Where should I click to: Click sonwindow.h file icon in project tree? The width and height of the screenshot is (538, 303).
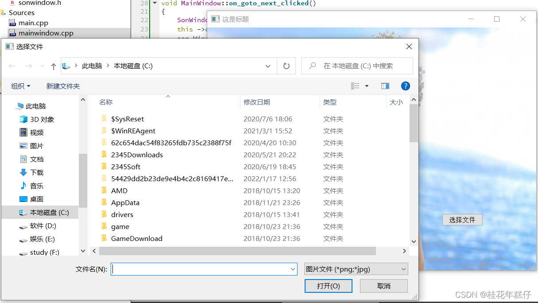12,3
